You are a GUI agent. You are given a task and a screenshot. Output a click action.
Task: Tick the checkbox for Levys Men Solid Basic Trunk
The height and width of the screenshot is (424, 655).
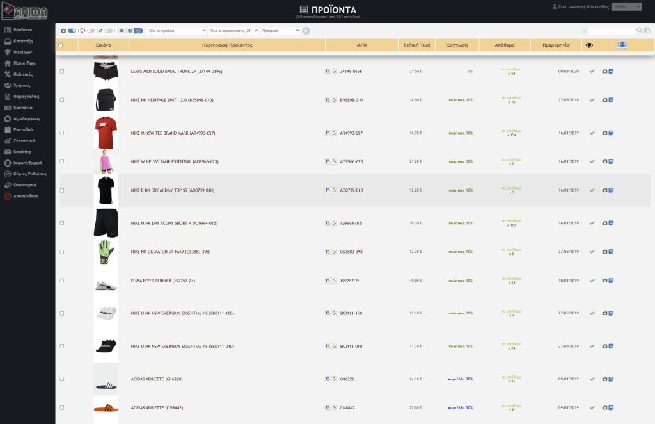(x=62, y=72)
